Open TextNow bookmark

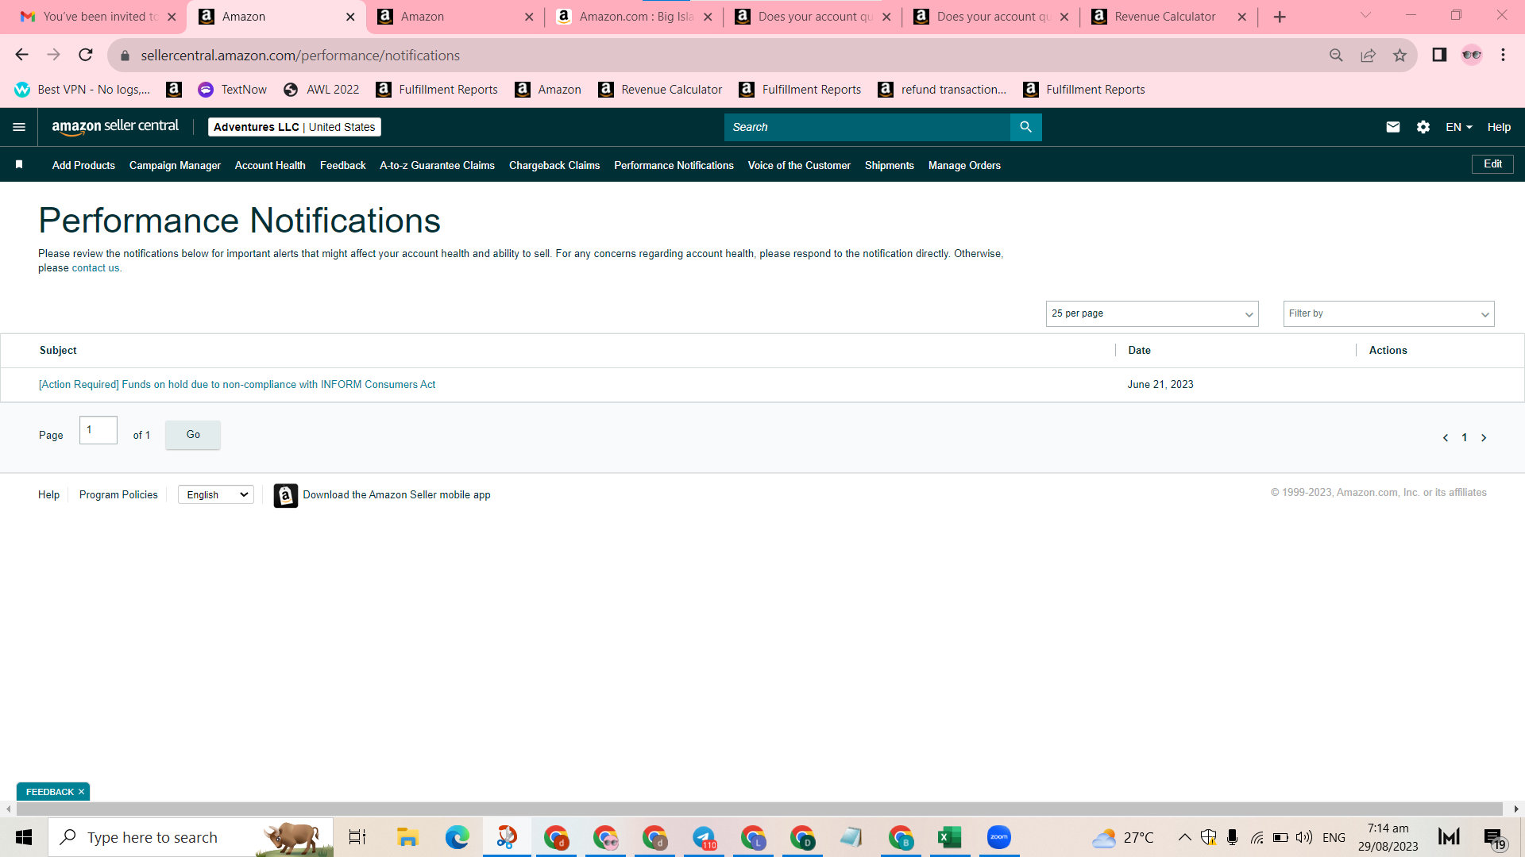(x=233, y=90)
